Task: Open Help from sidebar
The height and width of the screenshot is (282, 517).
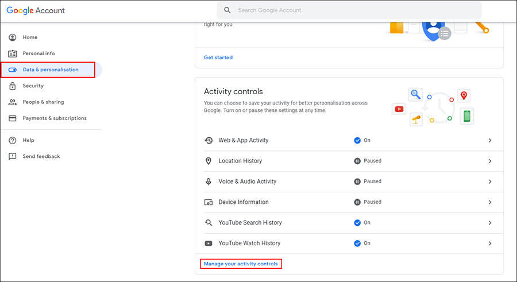Action: coord(28,140)
